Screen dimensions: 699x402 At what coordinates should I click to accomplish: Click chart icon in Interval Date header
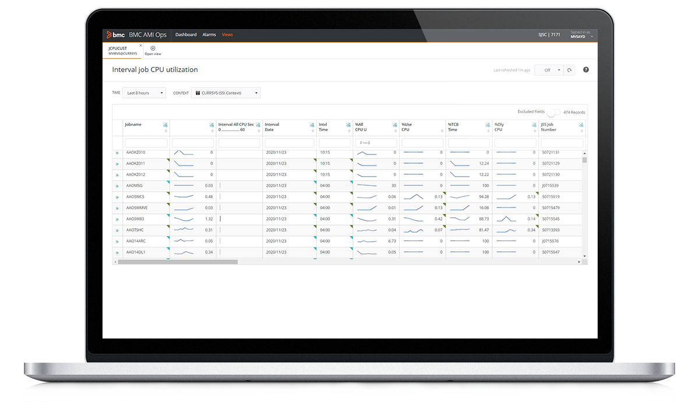tap(312, 125)
